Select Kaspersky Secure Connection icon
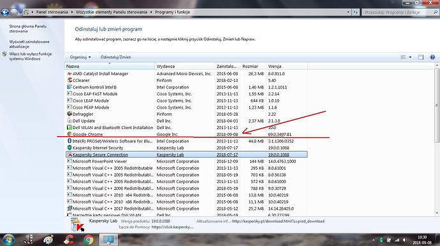Viewport: 440px width, 246px height. click(70, 154)
